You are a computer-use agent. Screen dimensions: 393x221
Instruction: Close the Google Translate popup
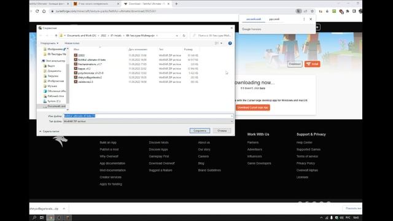311,19
